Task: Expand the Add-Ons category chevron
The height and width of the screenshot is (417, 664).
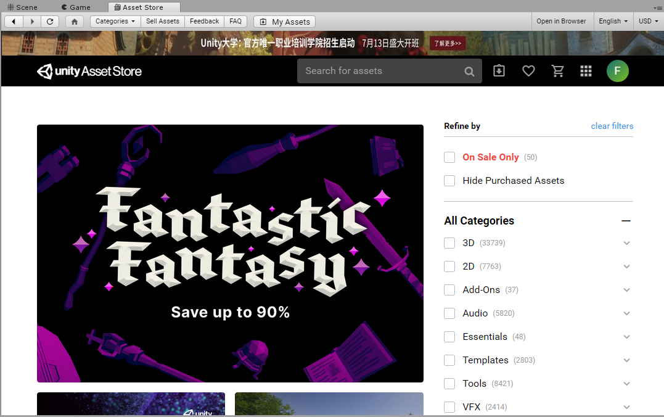Action: tap(627, 290)
